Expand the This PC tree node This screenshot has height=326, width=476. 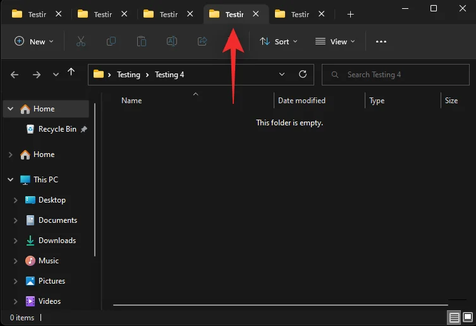pyautogui.click(x=11, y=180)
